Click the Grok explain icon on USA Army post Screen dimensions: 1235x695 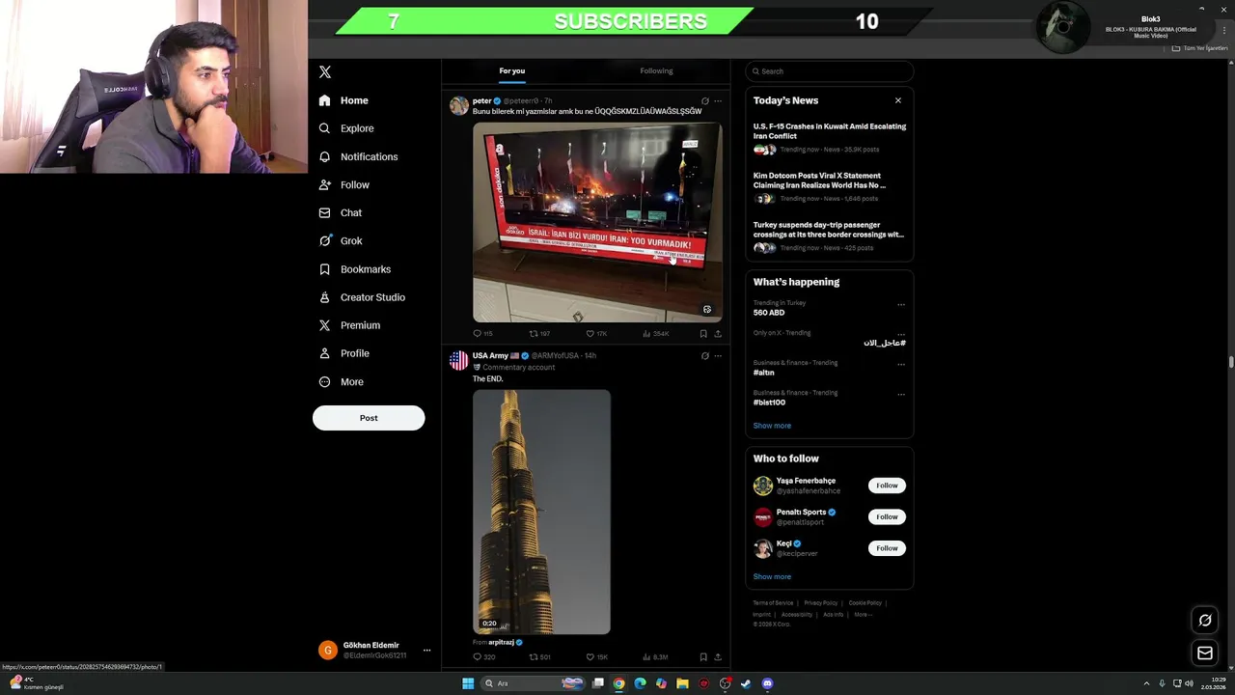(x=705, y=355)
